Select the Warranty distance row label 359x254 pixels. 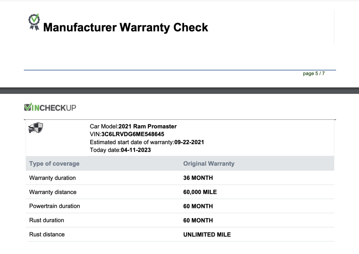point(53,192)
